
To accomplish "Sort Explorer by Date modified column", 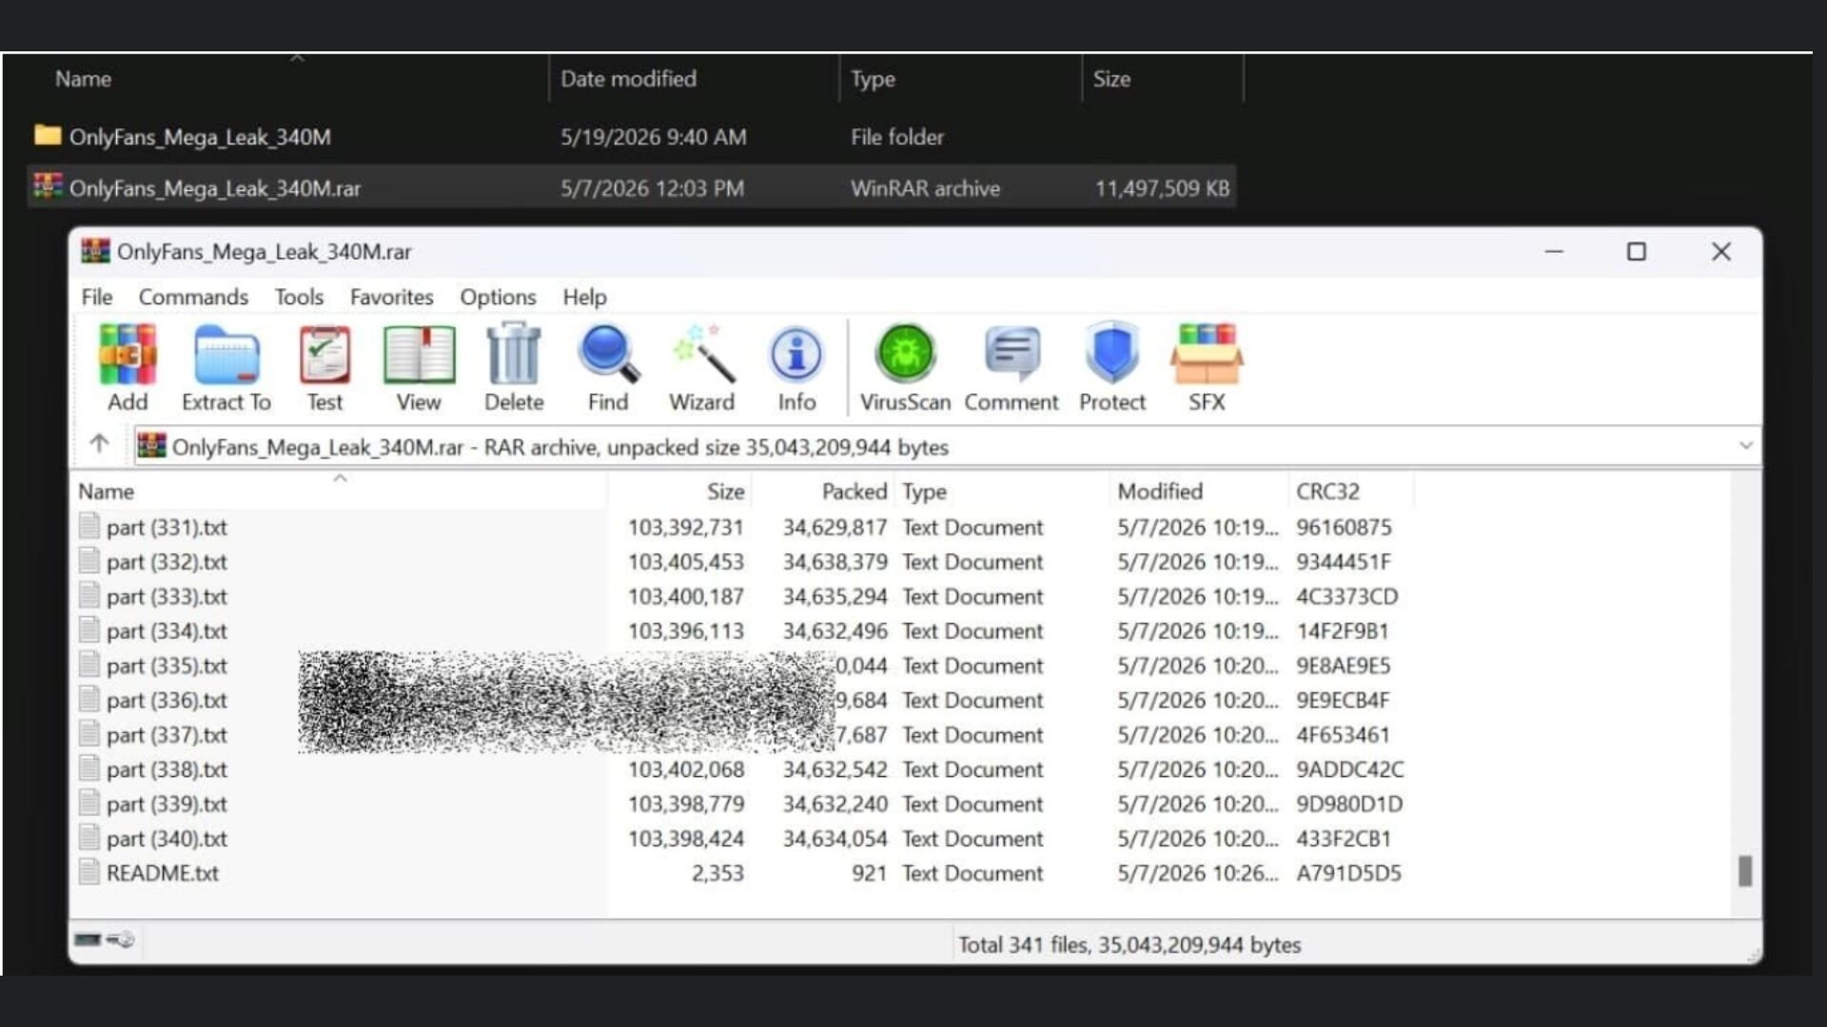I will [628, 79].
